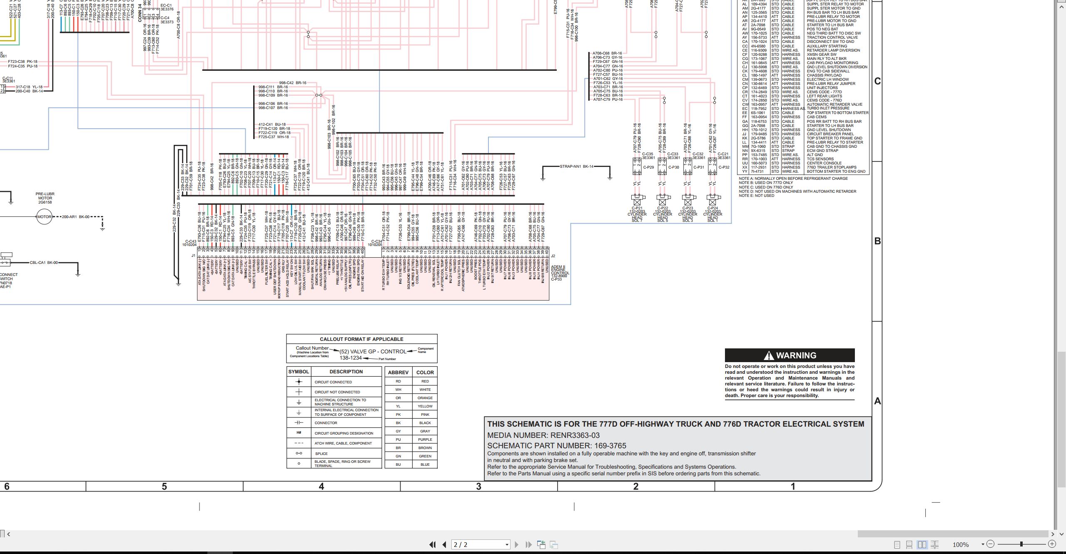Select the two-page facing layout
This screenshot has height=554, width=1066.
(x=922, y=544)
